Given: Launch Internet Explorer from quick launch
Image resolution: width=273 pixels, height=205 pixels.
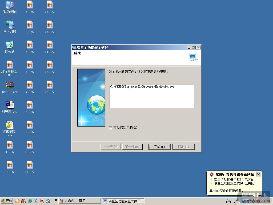Looking at the screenshot, I should pos(30,201).
